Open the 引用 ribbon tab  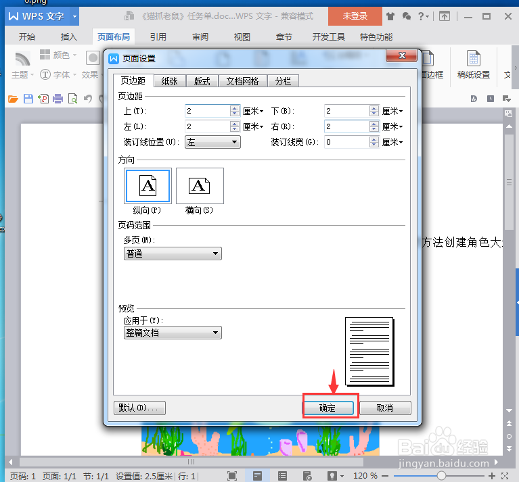[158, 37]
